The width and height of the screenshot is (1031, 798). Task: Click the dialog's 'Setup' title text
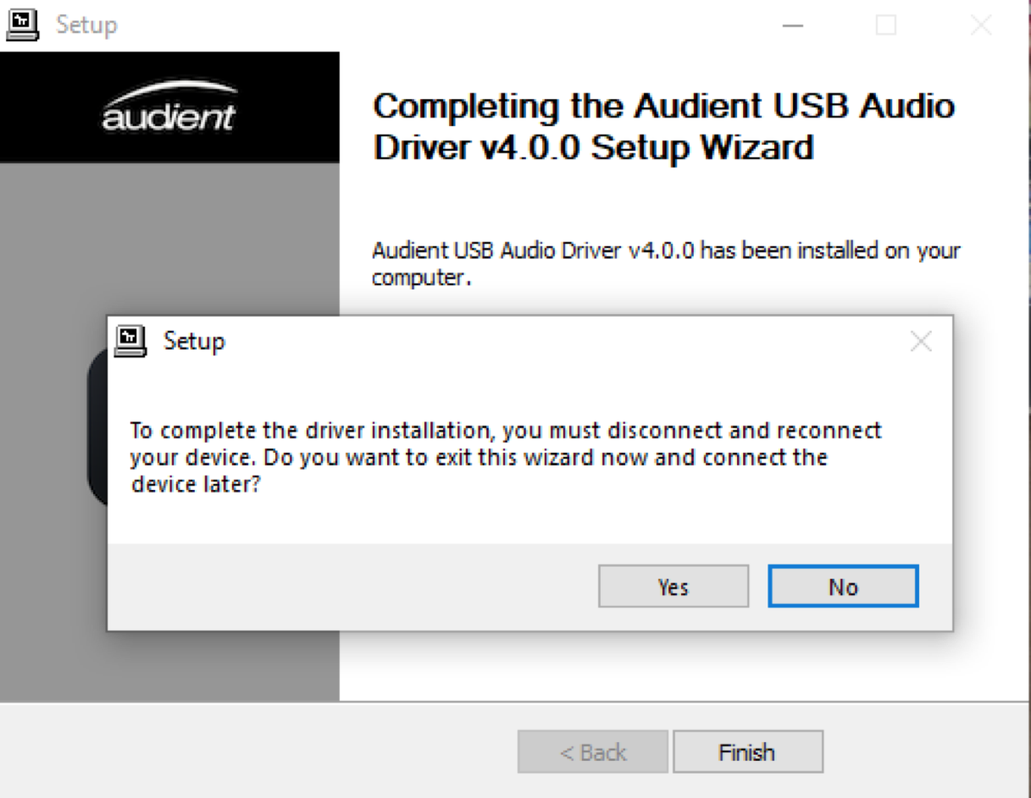pos(194,341)
